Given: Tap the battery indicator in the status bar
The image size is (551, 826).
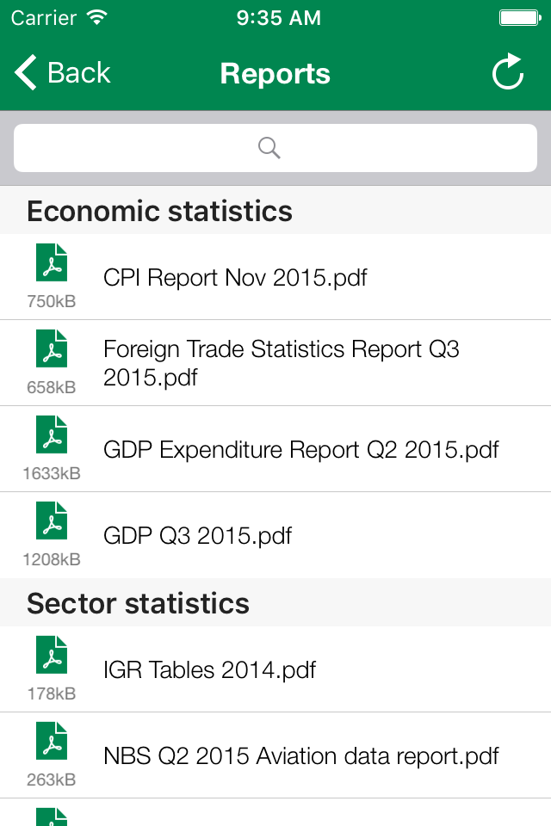Looking at the screenshot, I should pos(519,17).
